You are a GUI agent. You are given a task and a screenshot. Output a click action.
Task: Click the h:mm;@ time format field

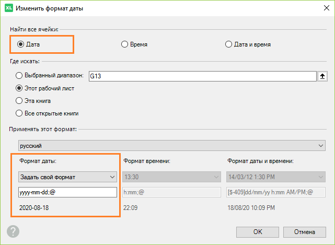pyautogui.click(x=171, y=192)
